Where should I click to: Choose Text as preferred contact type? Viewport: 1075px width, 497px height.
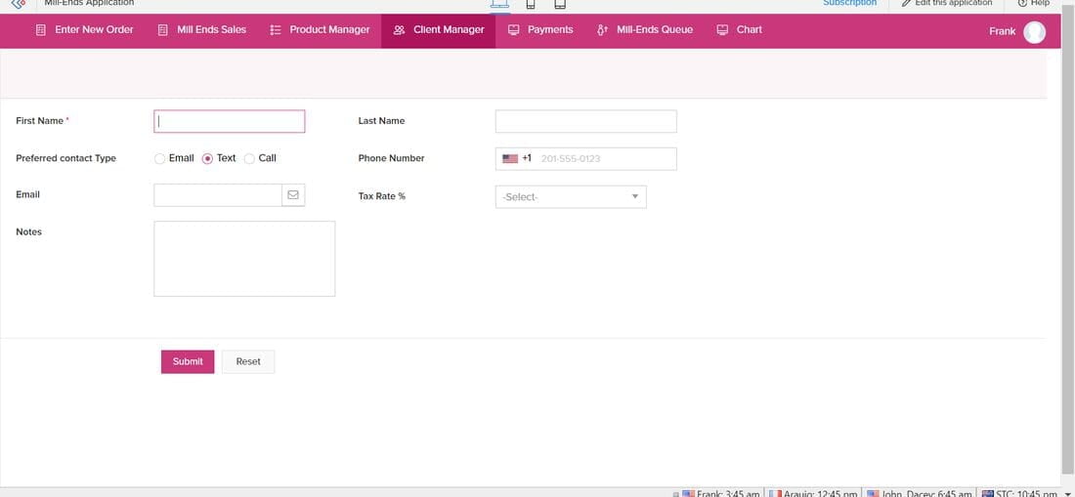(x=207, y=159)
